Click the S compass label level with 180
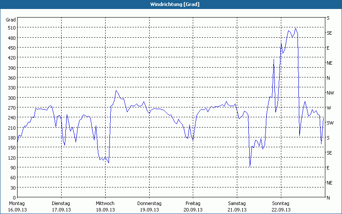 (x=328, y=138)
